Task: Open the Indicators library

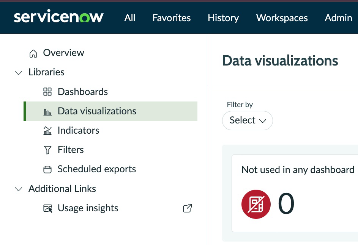Action: pyautogui.click(x=78, y=131)
